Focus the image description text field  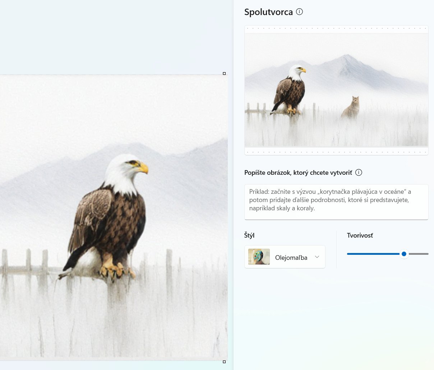336,202
